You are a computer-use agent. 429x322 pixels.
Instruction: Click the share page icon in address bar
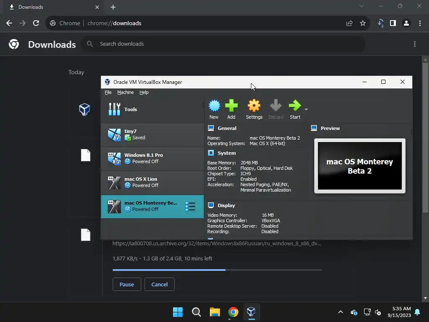[x=349, y=23]
